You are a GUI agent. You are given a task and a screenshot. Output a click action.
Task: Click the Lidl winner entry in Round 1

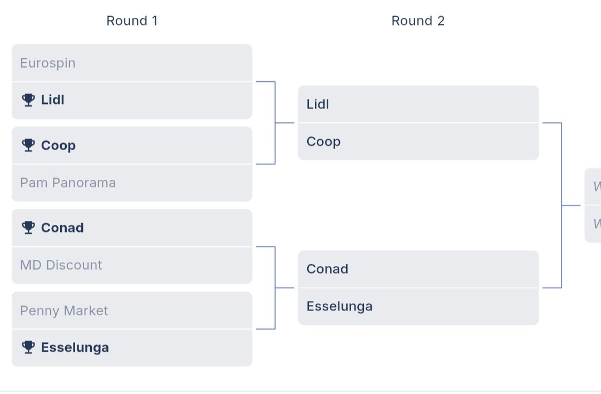(x=132, y=100)
